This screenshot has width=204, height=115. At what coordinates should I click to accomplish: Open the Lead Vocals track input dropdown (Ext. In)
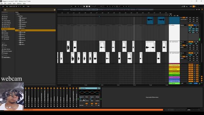coord(184,42)
